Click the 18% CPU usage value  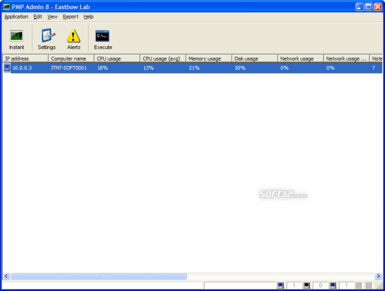tap(103, 68)
